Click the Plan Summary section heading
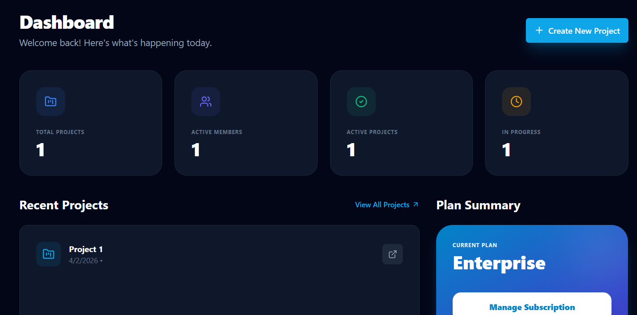This screenshot has width=637, height=315. coord(478,205)
